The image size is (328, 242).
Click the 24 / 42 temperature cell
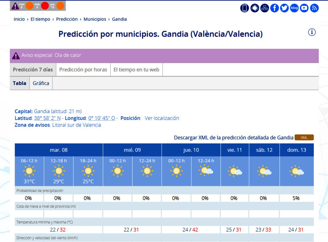[190, 230]
